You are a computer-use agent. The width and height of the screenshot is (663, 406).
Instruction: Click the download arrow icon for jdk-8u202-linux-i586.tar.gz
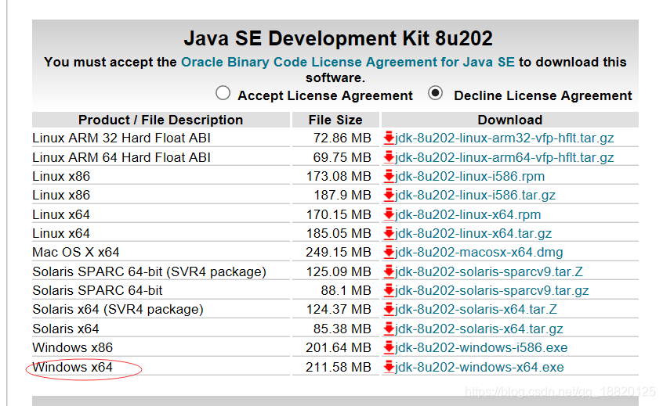[389, 195]
